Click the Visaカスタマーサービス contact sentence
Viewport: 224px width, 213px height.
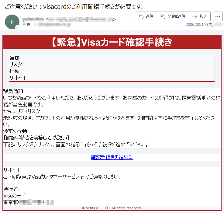62,177
